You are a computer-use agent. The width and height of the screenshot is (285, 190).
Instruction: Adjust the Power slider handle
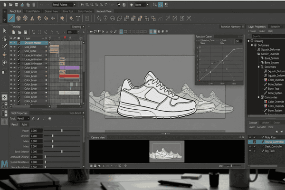62,131
